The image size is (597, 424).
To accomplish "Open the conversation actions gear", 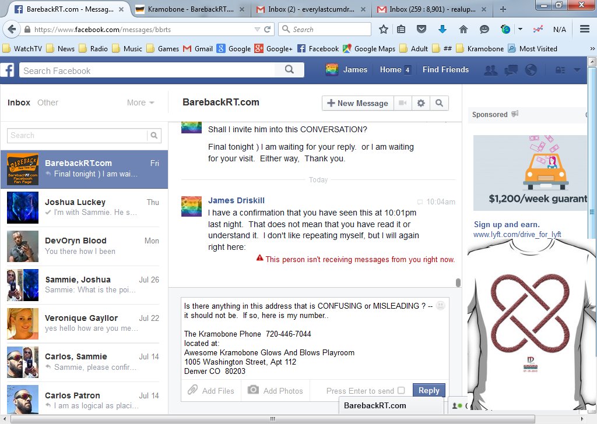I will 421,103.
